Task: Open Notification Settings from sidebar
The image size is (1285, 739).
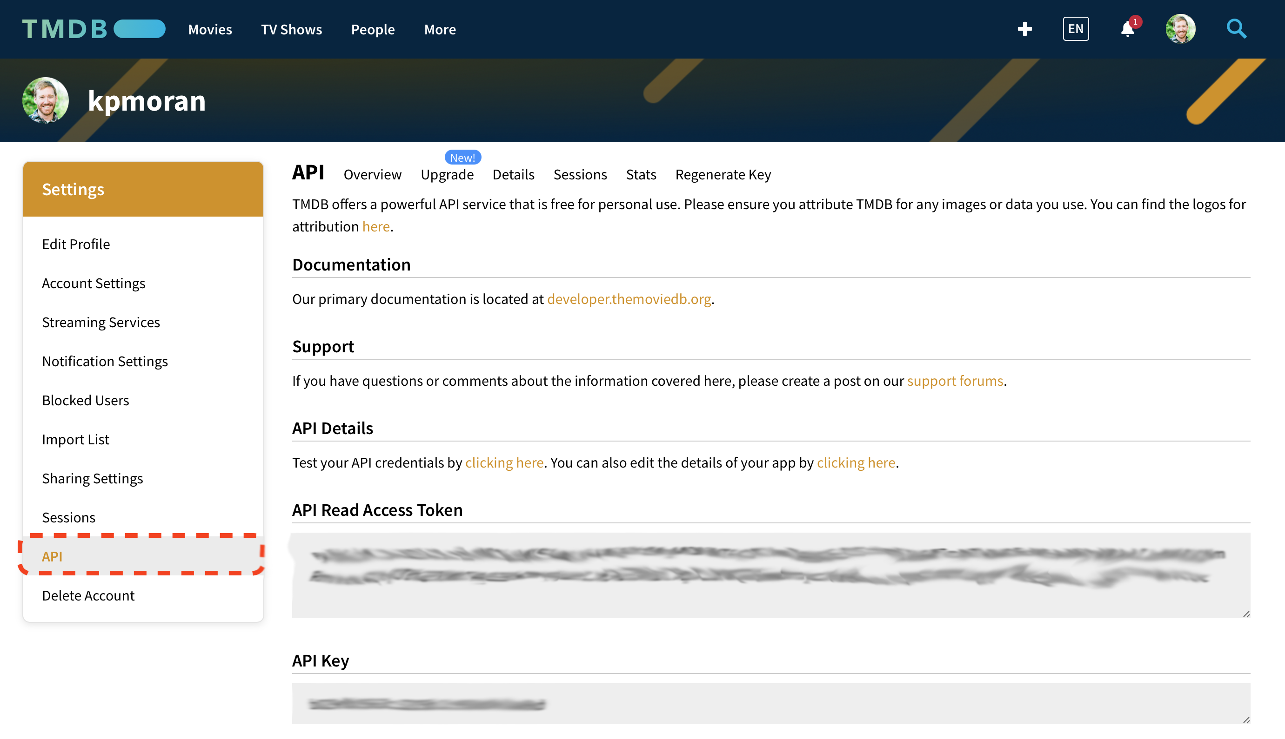Action: (x=105, y=361)
